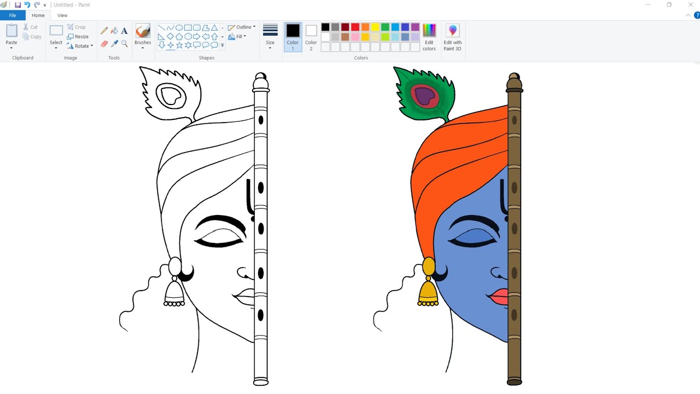Open the line Size dropdown
The height and width of the screenshot is (394, 700).
(270, 48)
